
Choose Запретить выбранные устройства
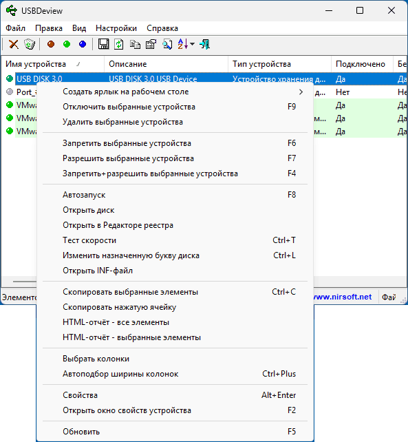pyautogui.click(x=175, y=143)
